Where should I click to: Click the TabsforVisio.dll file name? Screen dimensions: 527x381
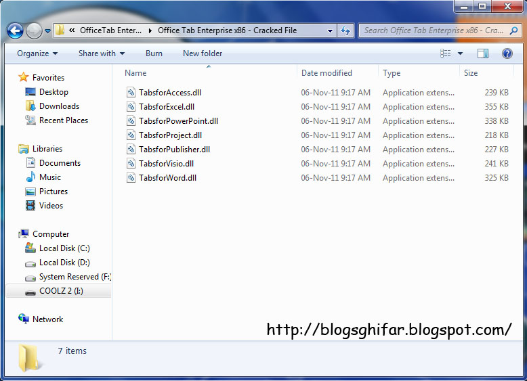pos(167,164)
